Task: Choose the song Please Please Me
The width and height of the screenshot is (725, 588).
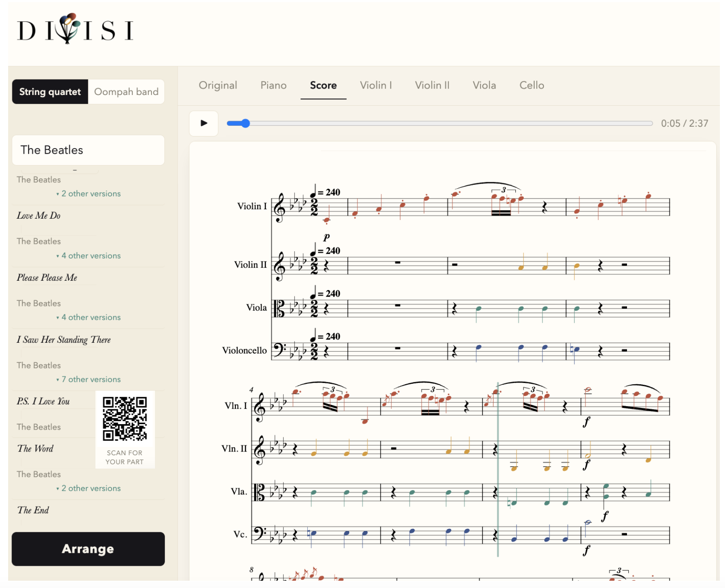Action: (x=47, y=278)
